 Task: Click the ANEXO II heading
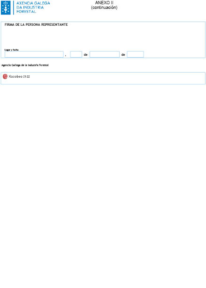click(104, 3)
